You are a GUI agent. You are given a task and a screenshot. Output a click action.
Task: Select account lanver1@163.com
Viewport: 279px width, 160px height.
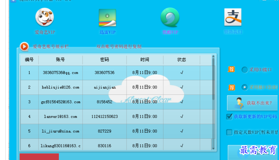tap(61, 117)
